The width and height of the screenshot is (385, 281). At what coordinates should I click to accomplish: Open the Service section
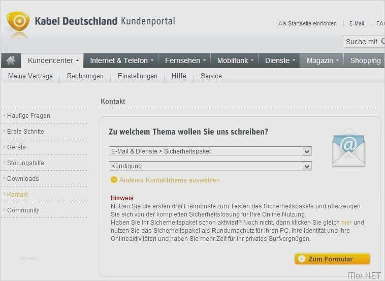[x=211, y=76]
